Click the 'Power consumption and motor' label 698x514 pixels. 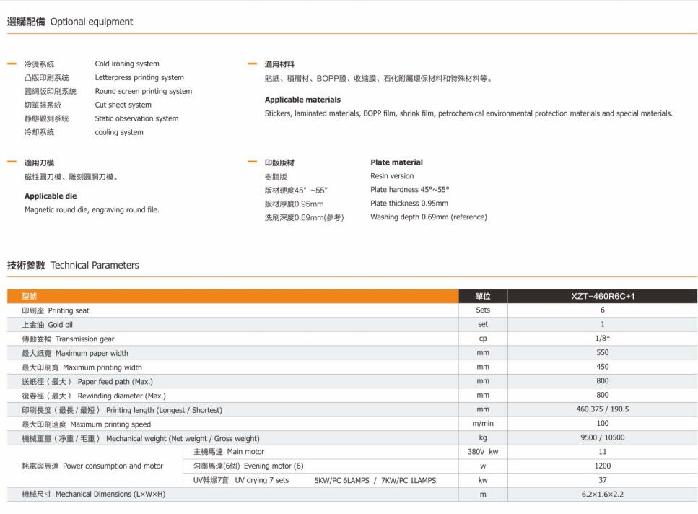click(113, 466)
